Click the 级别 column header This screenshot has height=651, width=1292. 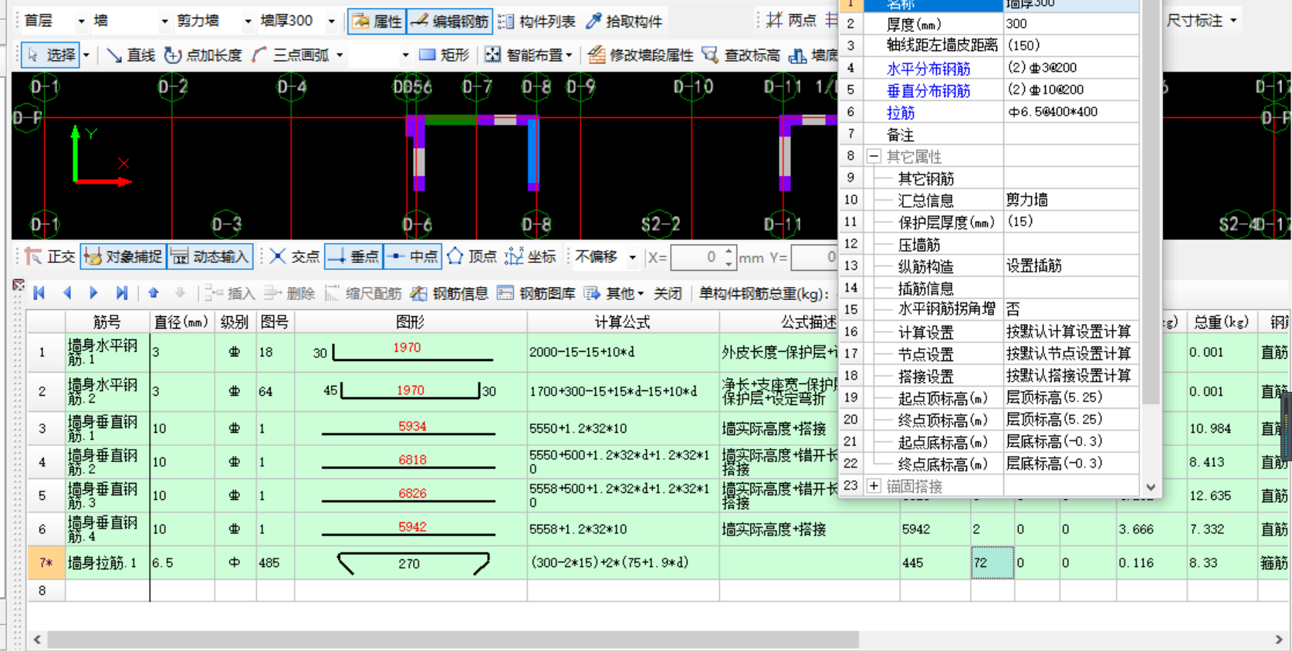pyautogui.click(x=235, y=322)
